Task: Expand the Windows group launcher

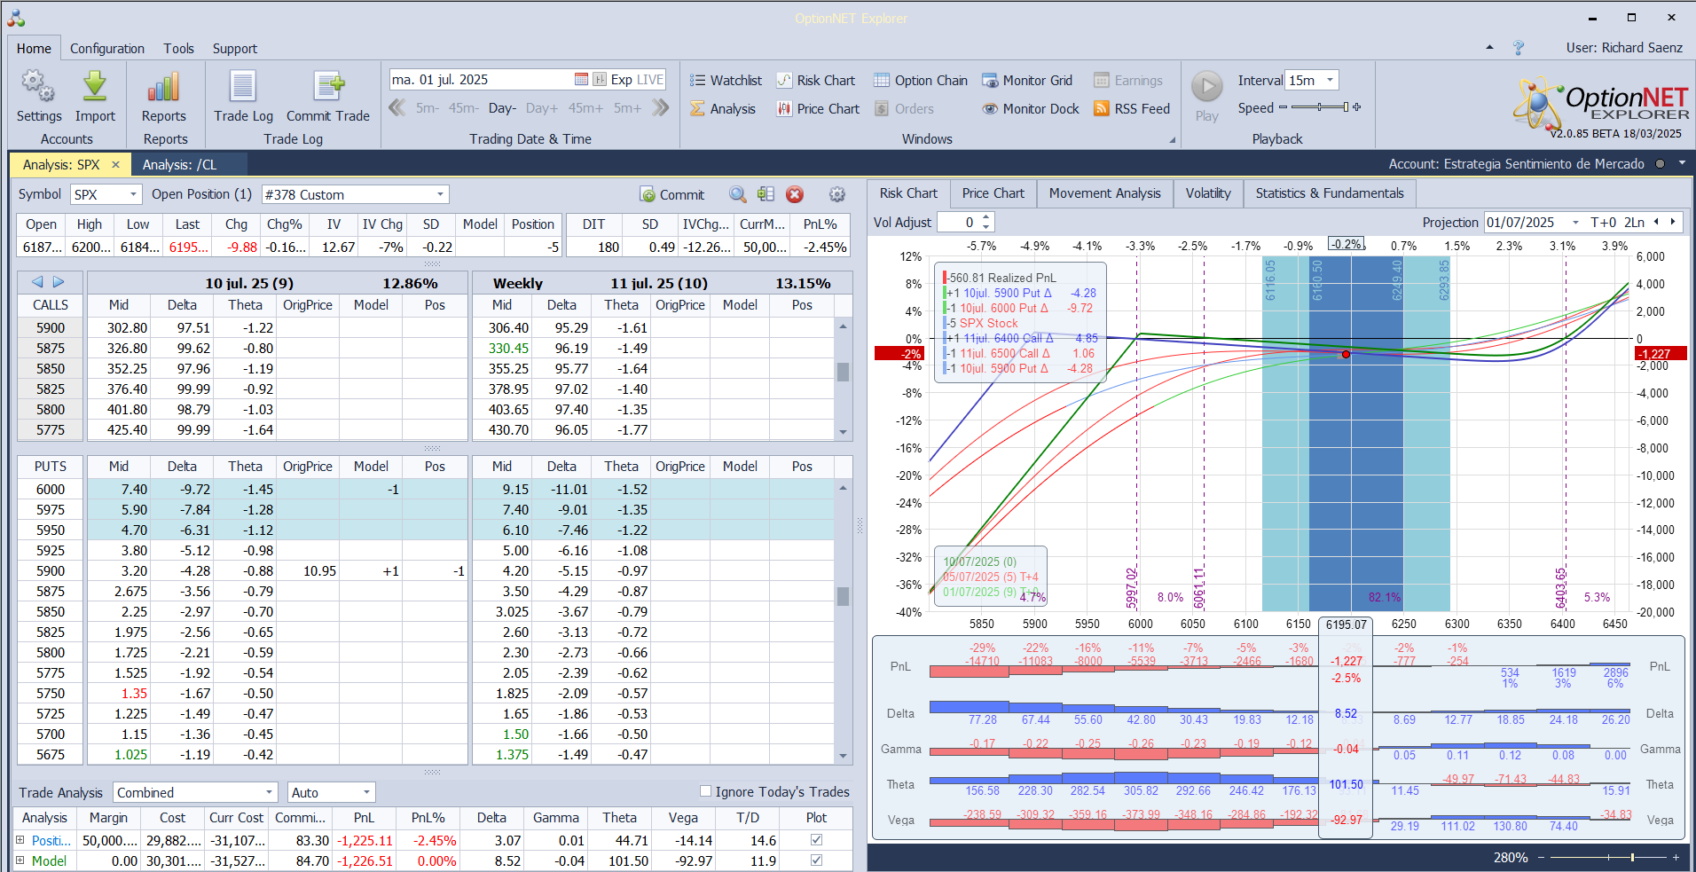Action: (1172, 140)
